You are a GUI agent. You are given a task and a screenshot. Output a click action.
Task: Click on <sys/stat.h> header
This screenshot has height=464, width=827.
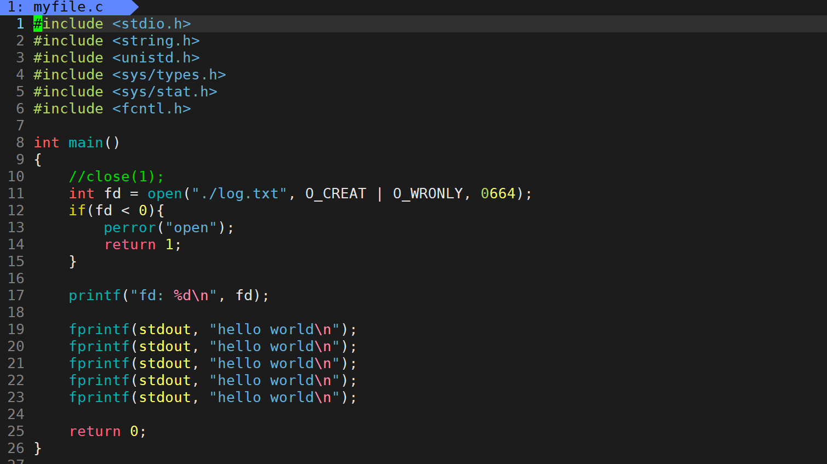pyautogui.click(x=165, y=91)
